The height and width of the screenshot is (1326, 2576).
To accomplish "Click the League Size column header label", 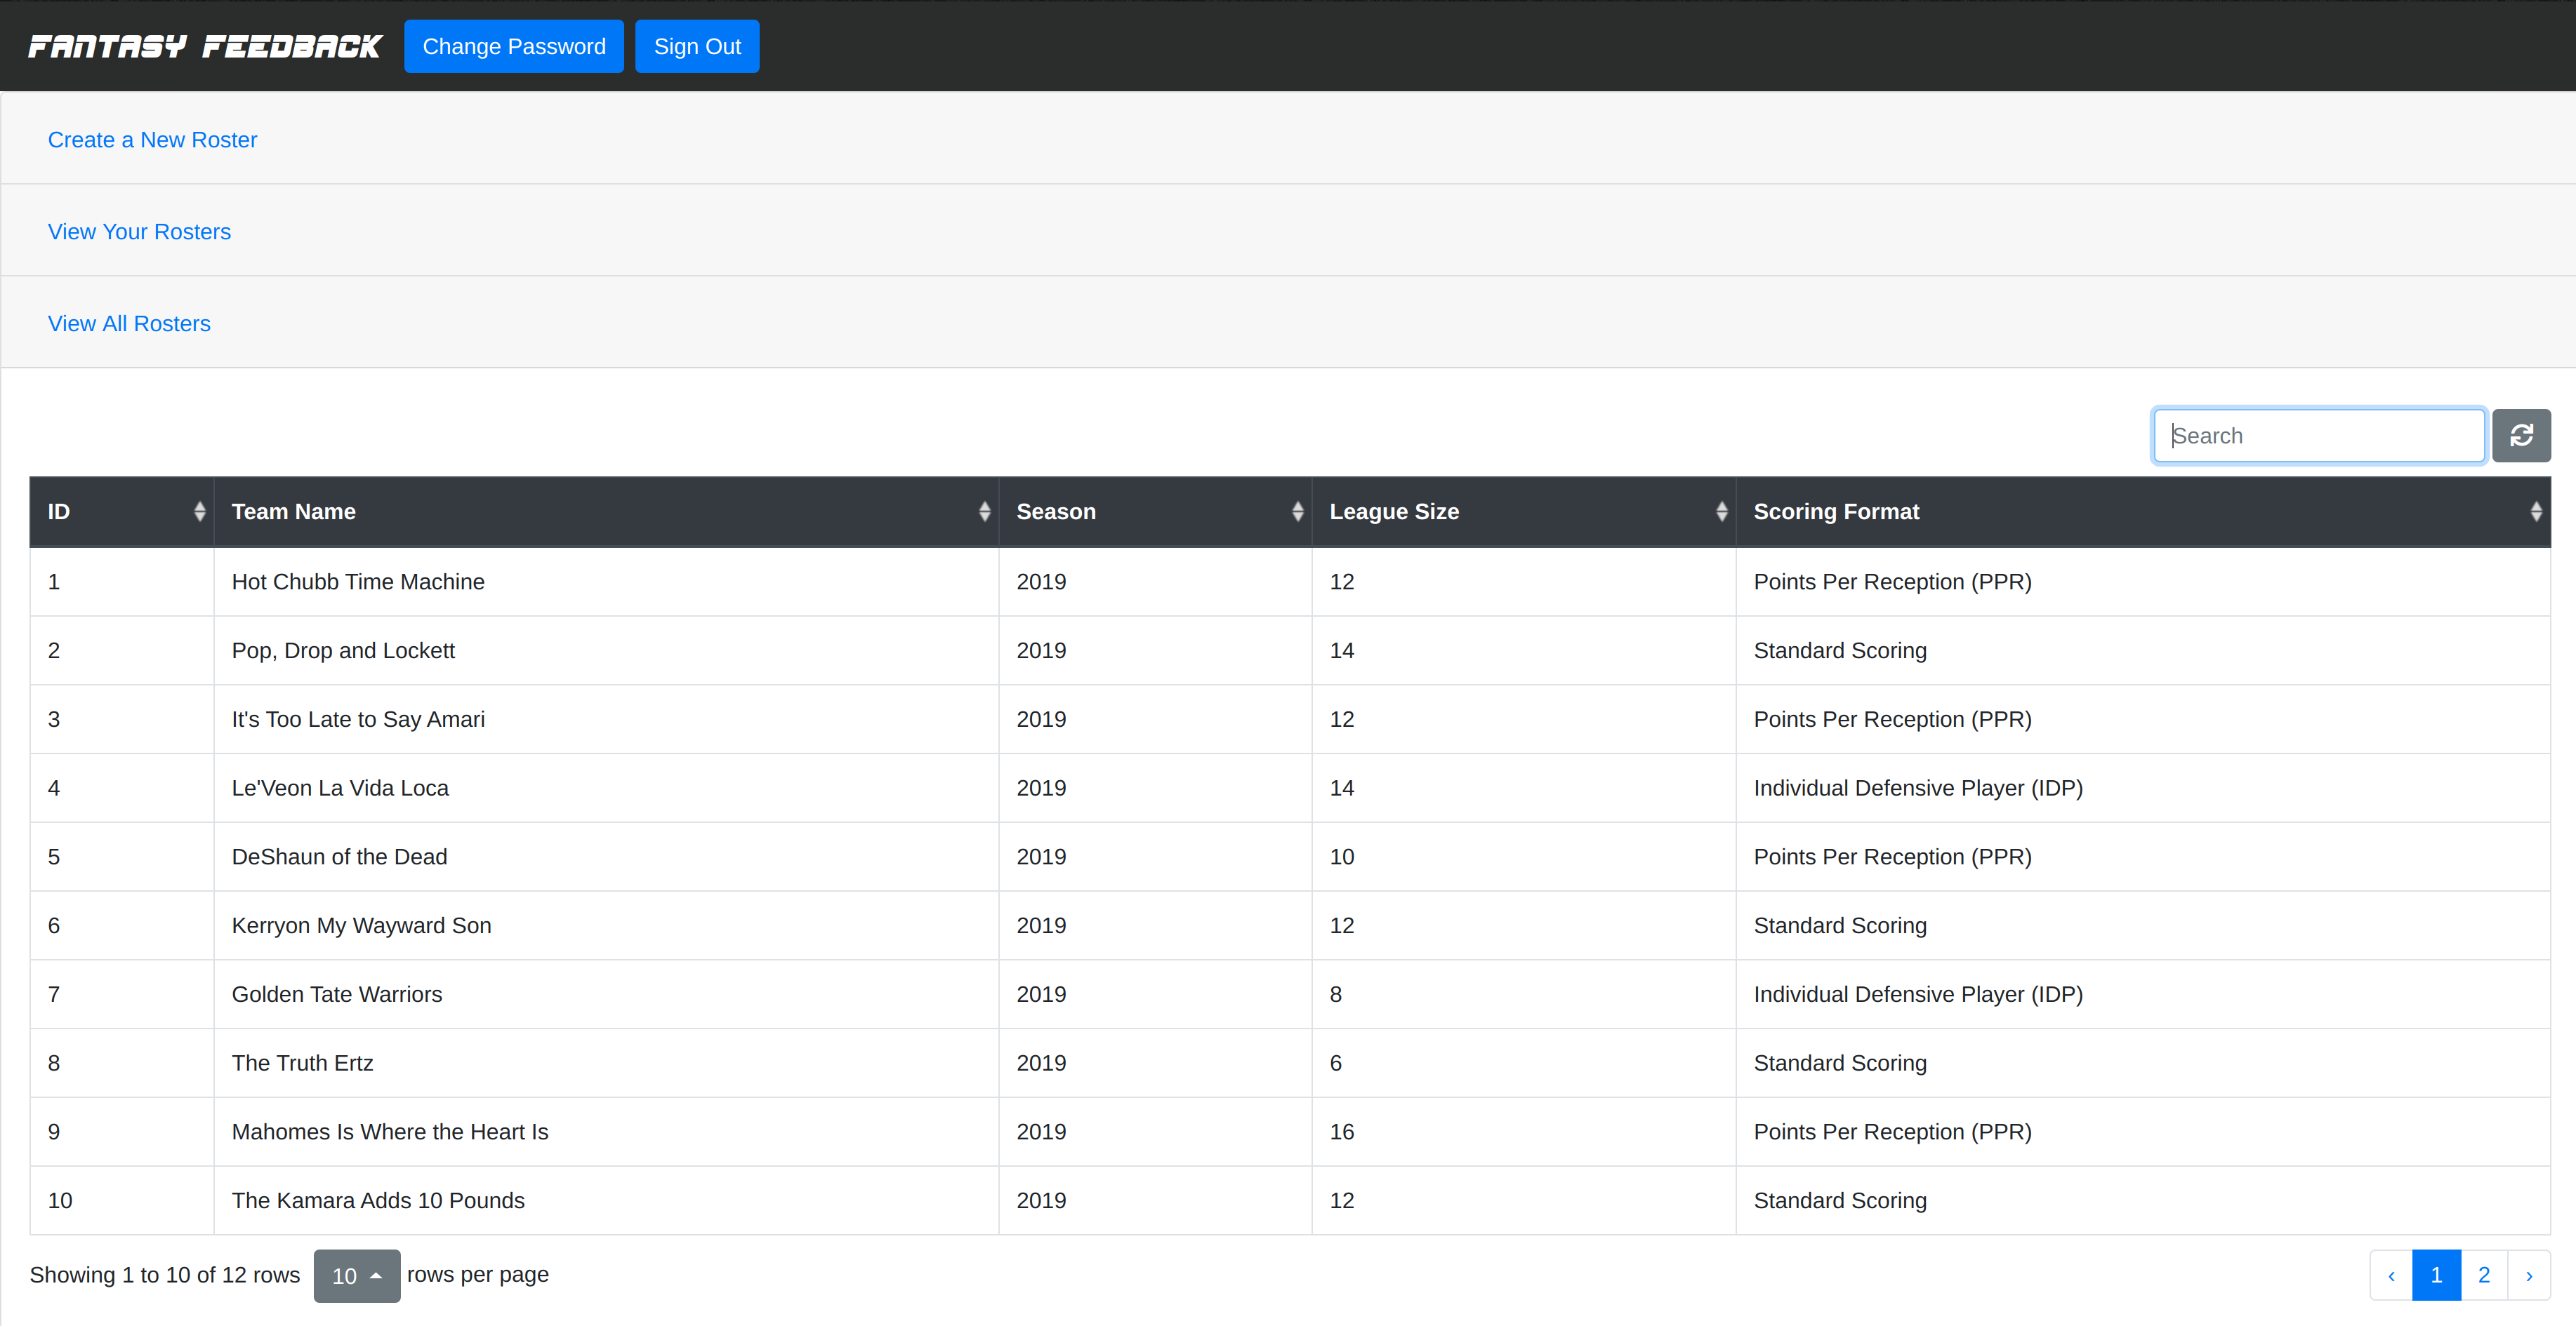I will coord(1394,511).
